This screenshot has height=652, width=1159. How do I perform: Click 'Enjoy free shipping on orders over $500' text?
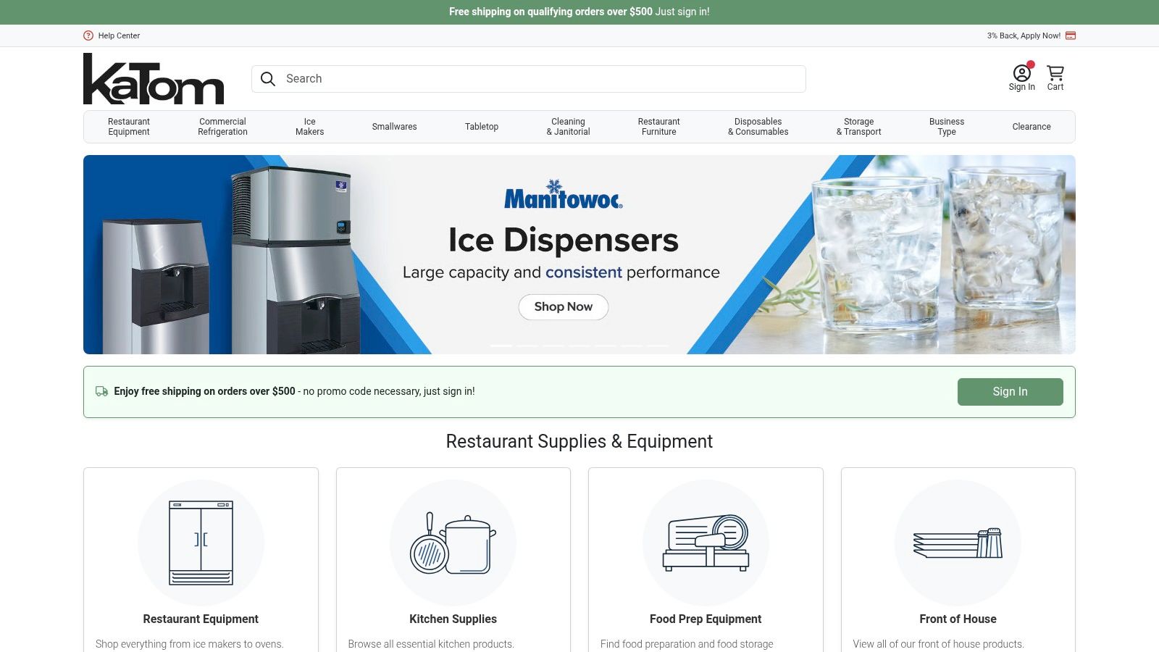(204, 391)
